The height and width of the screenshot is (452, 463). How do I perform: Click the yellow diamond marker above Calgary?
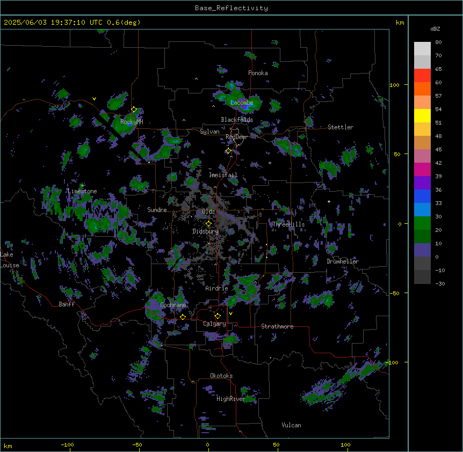[x=218, y=316]
